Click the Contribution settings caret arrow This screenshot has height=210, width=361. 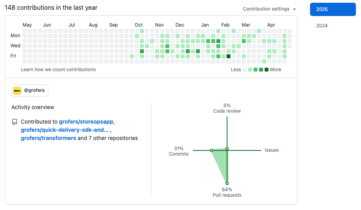click(294, 9)
